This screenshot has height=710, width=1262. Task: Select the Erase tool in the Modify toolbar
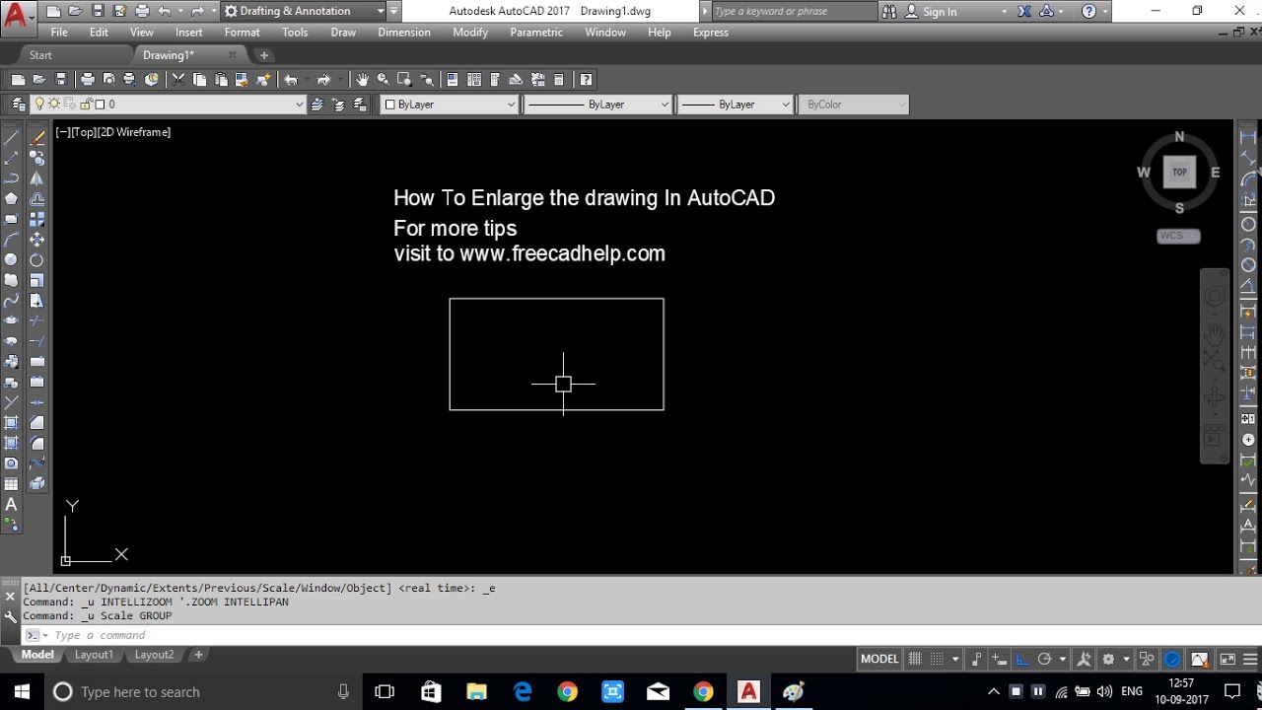(36, 137)
